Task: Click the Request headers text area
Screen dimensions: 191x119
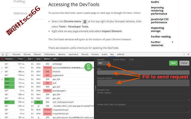Action: click(x=143, y=83)
